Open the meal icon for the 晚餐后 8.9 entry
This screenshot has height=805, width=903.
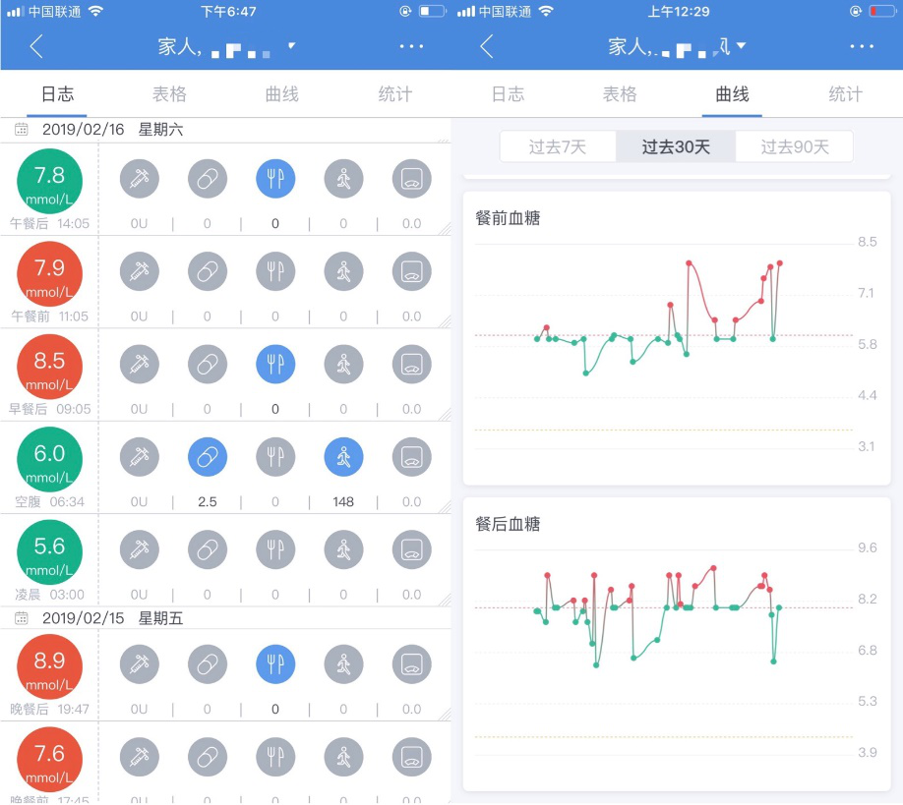tap(275, 663)
